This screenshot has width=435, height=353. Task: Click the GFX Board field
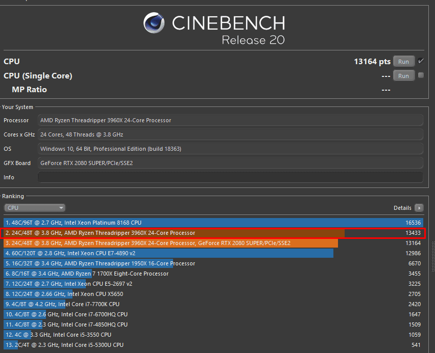point(230,163)
